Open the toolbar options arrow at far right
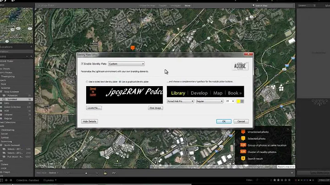The height and width of the screenshot is (185, 330). [x=291, y=173]
